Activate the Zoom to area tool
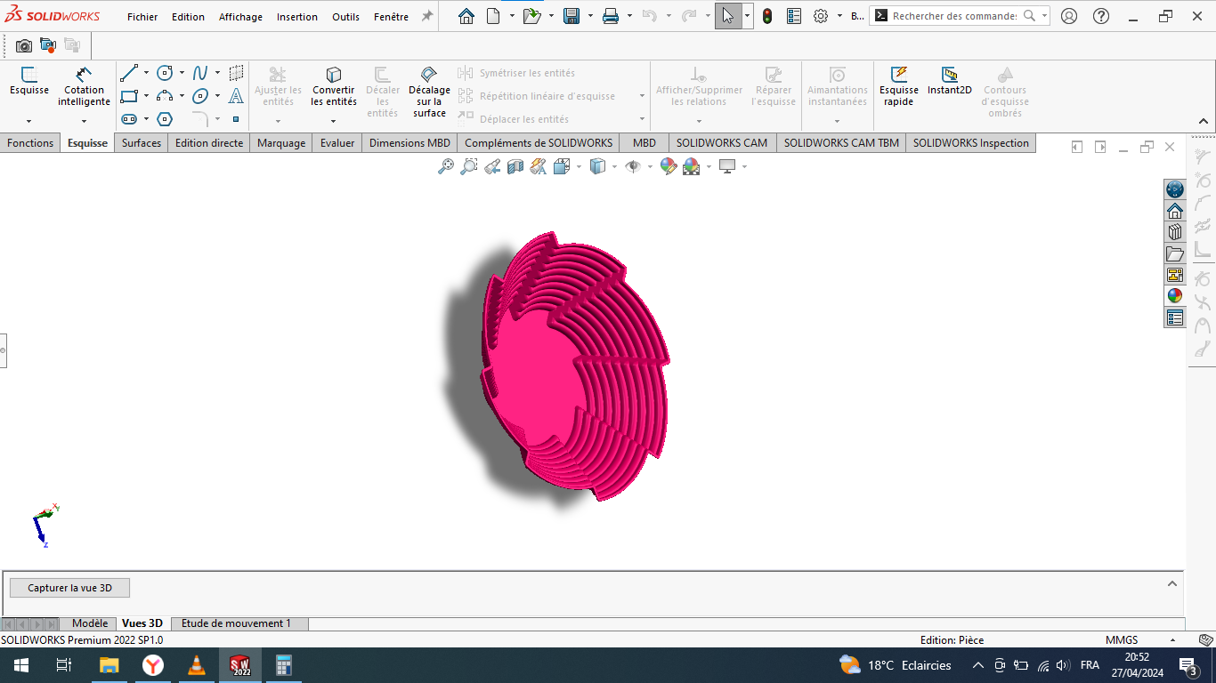This screenshot has height=683, width=1216. pos(469,166)
